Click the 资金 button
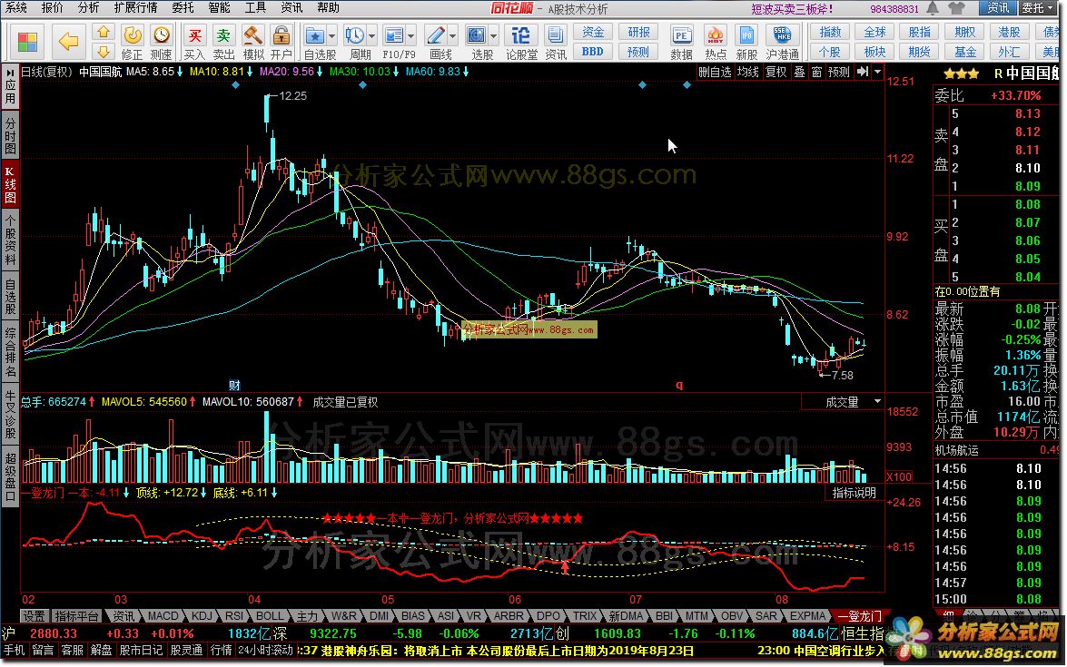This screenshot has height=667, width=1067. (x=593, y=32)
